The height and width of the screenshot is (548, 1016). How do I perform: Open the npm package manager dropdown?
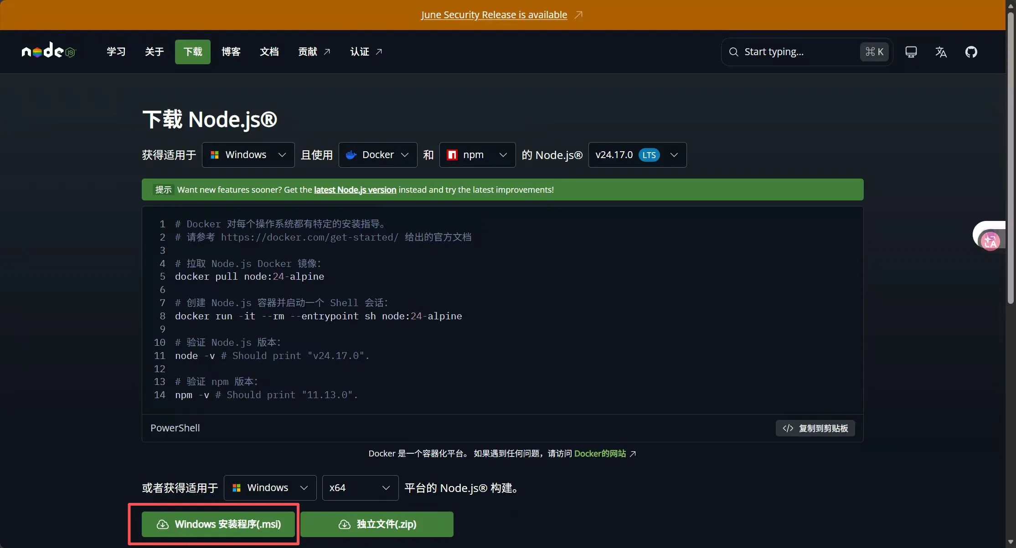click(477, 155)
